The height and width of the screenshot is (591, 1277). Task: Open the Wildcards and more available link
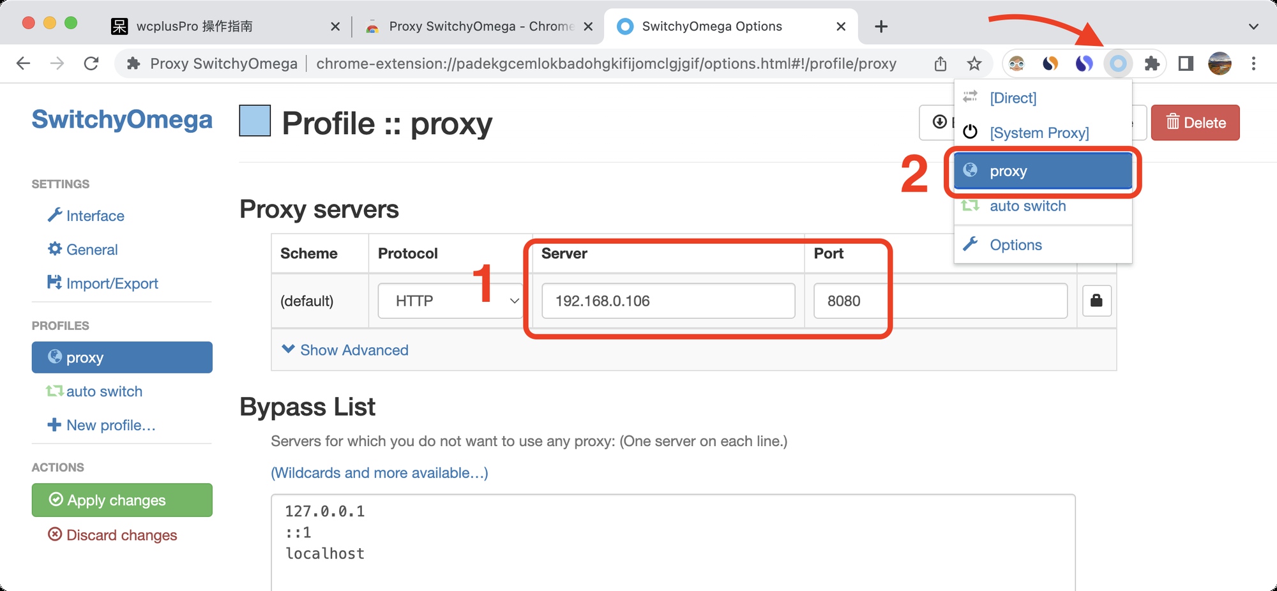[x=379, y=473]
